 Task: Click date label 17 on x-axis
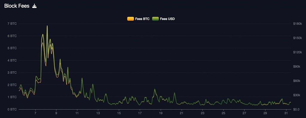140,113
